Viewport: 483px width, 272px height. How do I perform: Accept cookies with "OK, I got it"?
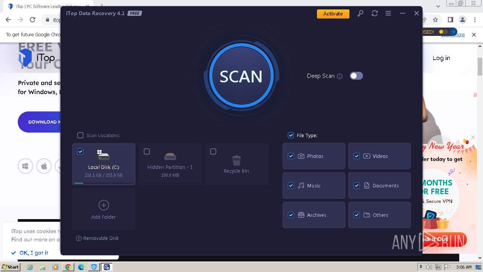pos(30,253)
